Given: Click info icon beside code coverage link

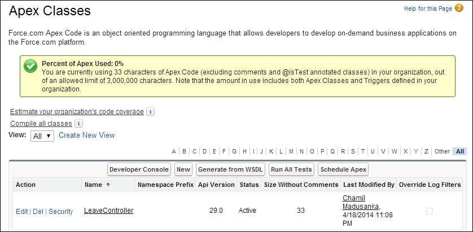Looking at the screenshot, I should (x=150, y=112).
